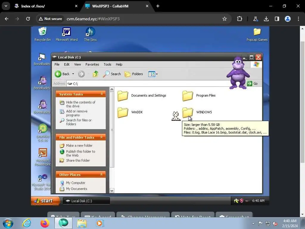Open the browser tab search dropdown
The height and width of the screenshot is (229, 305).
[6, 6]
